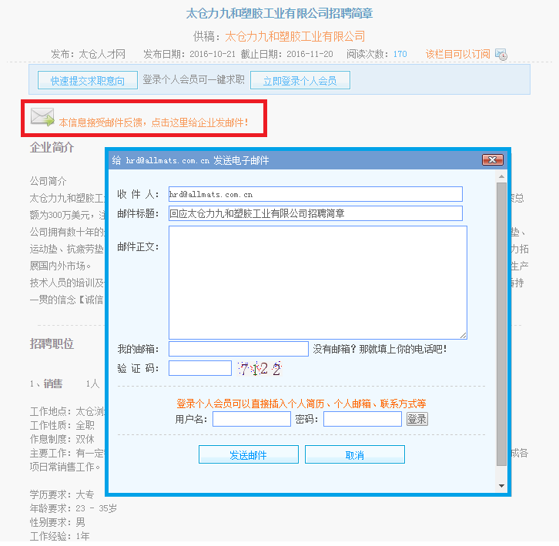Image resolution: width=559 pixels, height=546 pixels.
Task: Click the 发布: 太仓人才网 text
Action: coord(88,54)
